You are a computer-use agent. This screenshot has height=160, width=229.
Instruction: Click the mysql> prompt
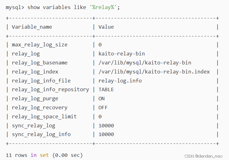(x=15, y=7)
